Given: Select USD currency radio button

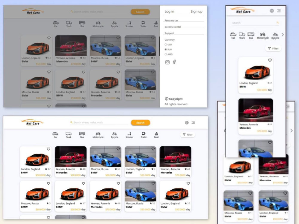Looking at the screenshot, I should (x=166, y=45).
